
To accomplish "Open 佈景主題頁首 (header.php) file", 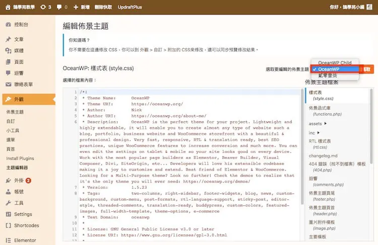I will click(323, 210).
